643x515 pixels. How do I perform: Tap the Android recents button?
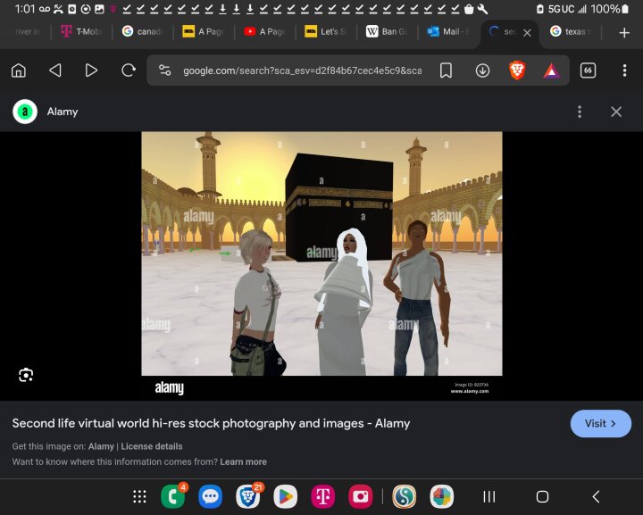pyautogui.click(x=489, y=496)
